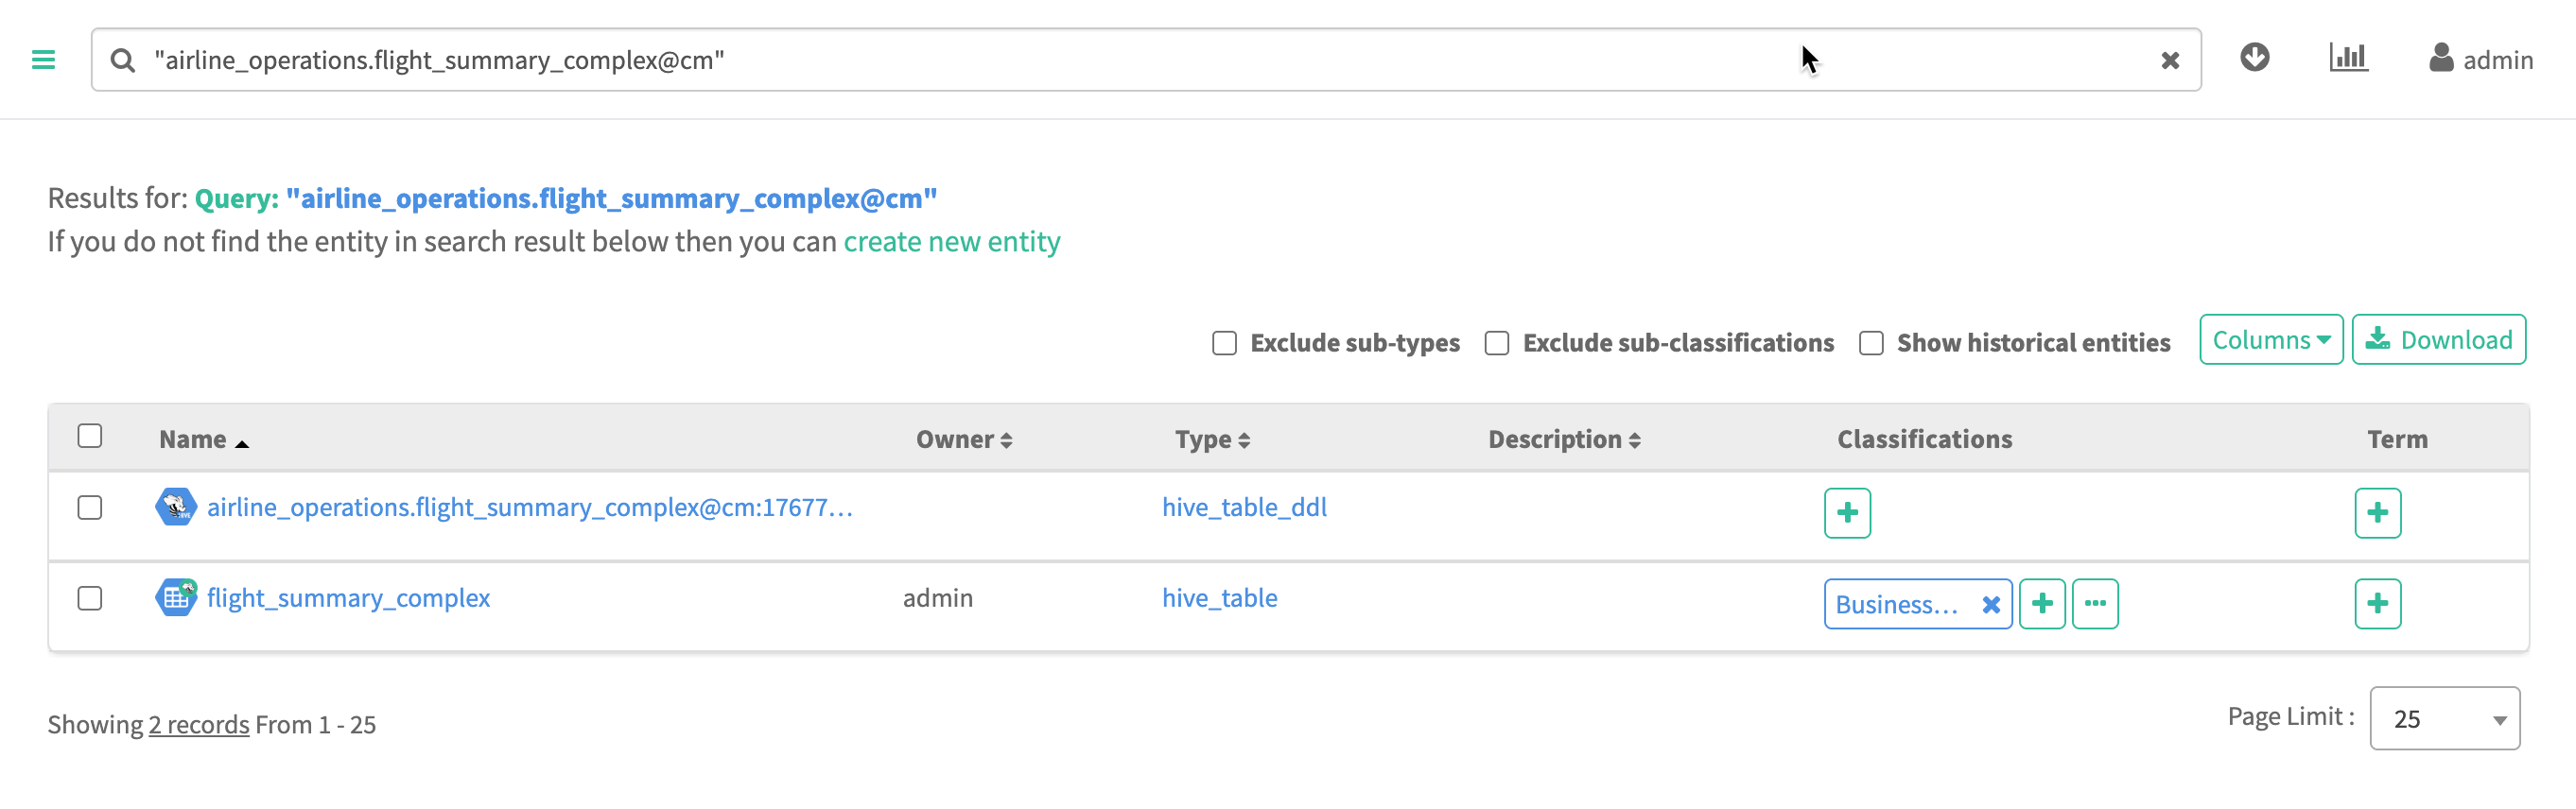Add term to hive_table_ddl row
2576x809 pixels.
pyautogui.click(x=2377, y=513)
